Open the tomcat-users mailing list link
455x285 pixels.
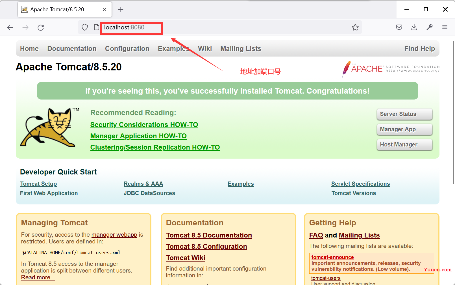click(x=326, y=278)
